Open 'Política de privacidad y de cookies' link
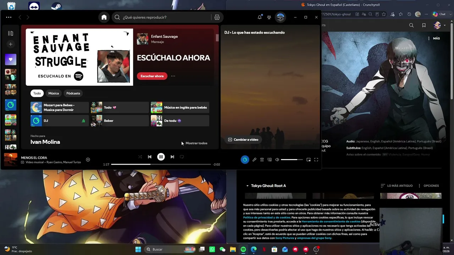The height and width of the screenshot is (255, 454). pyautogui.click(x=267, y=217)
